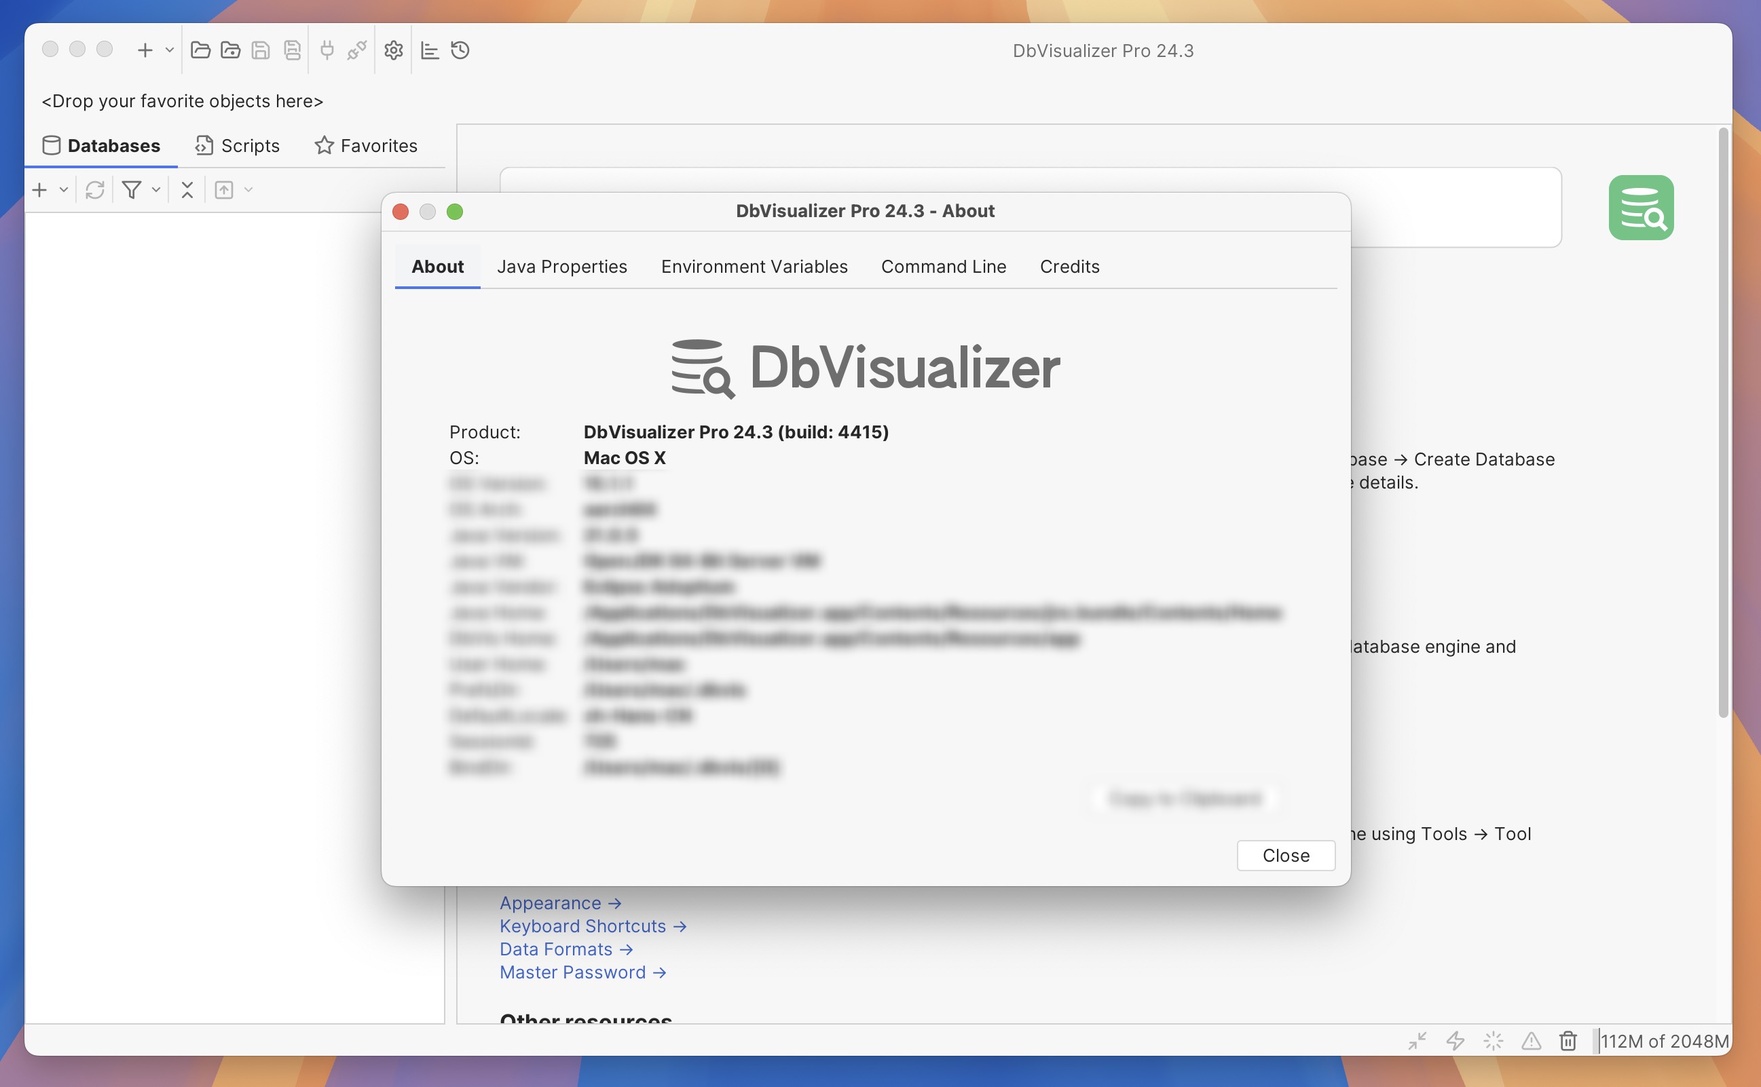Click '<Drop your favorite objects here>' bar
Screen dimensions: 1761x1087
(x=183, y=101)
